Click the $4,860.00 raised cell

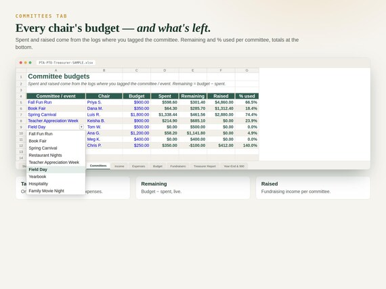pyautogui.click(x=221, y=102)
